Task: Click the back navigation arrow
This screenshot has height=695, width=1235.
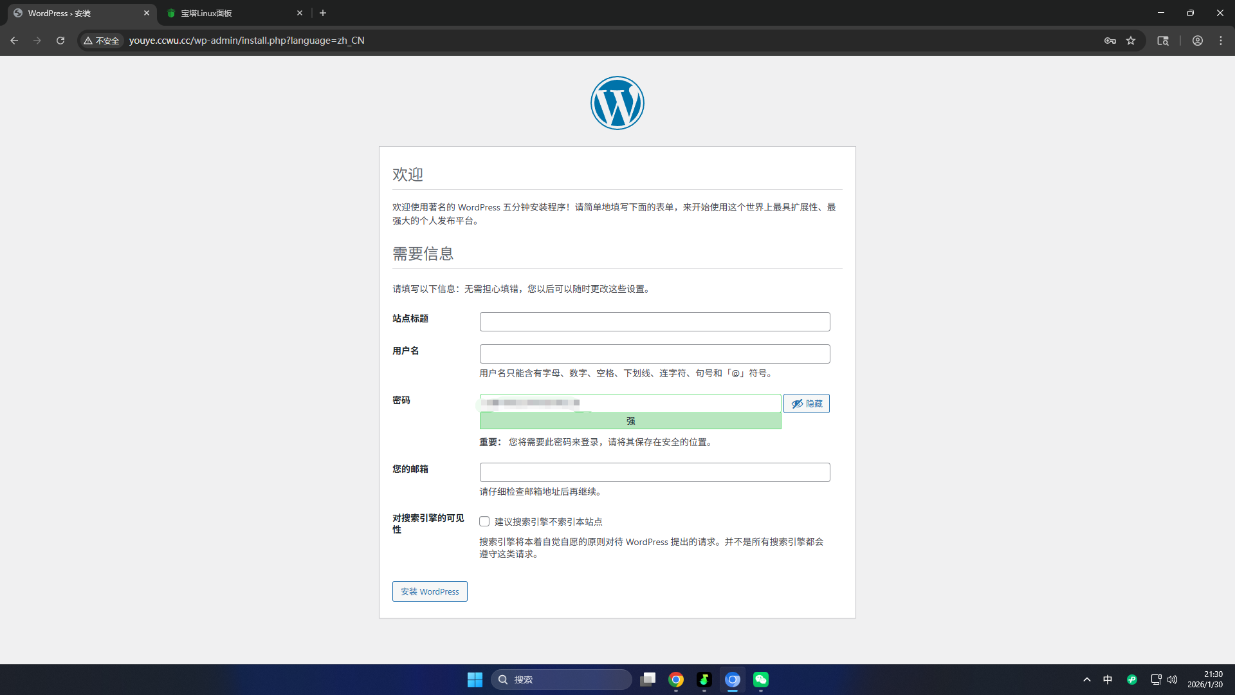Action: [x=14, y=41]
